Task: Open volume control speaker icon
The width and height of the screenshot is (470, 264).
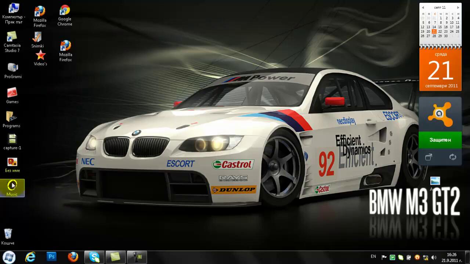Action: click(434, 257)
